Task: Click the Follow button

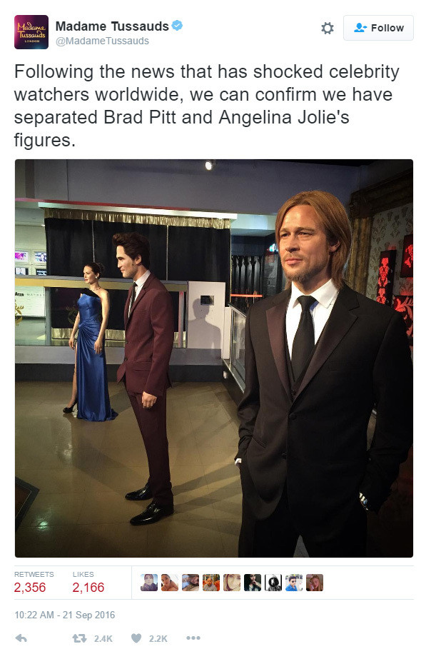Action: click(378, 28)
